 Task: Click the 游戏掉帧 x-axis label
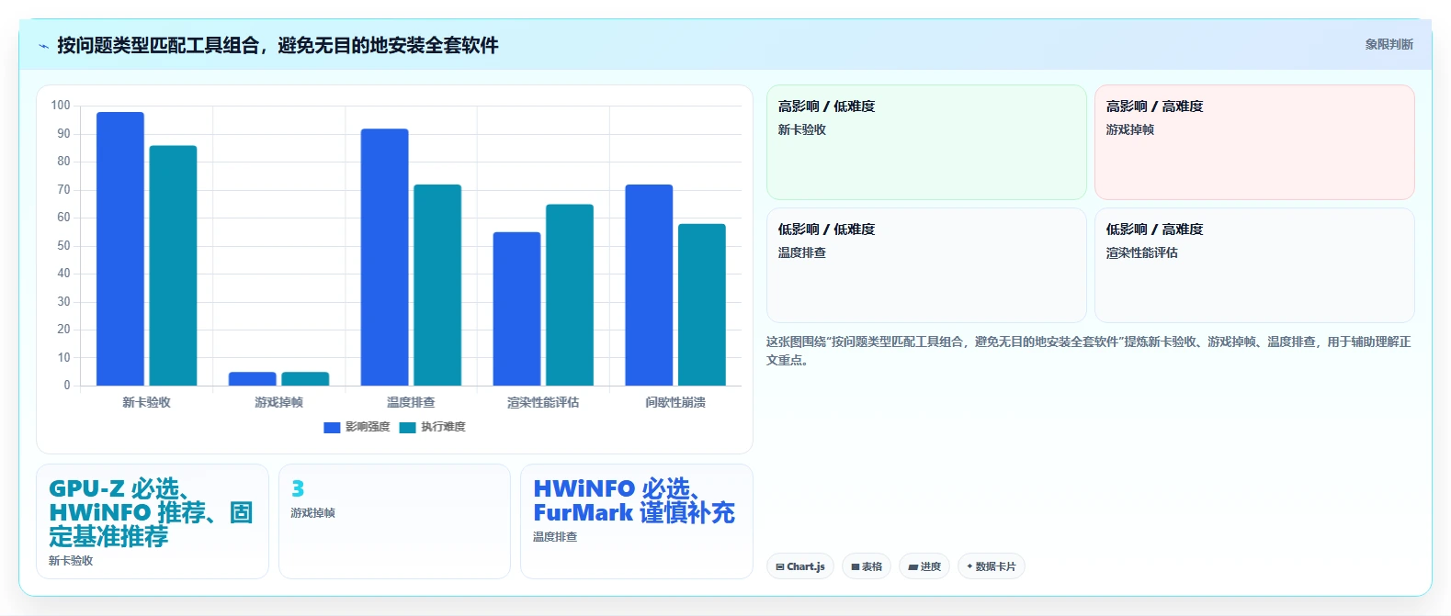click(x=278, y=402)
